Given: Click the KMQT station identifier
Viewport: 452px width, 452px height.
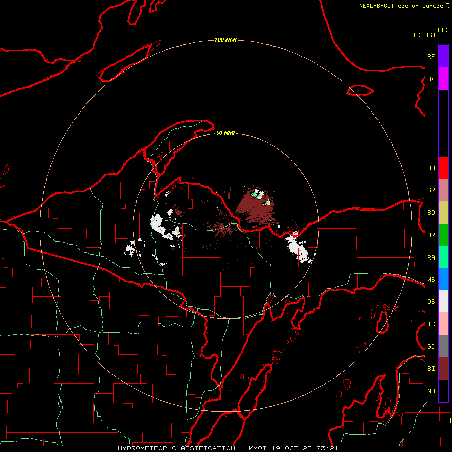Looking at the screenshot, I should tap(257, 448).
